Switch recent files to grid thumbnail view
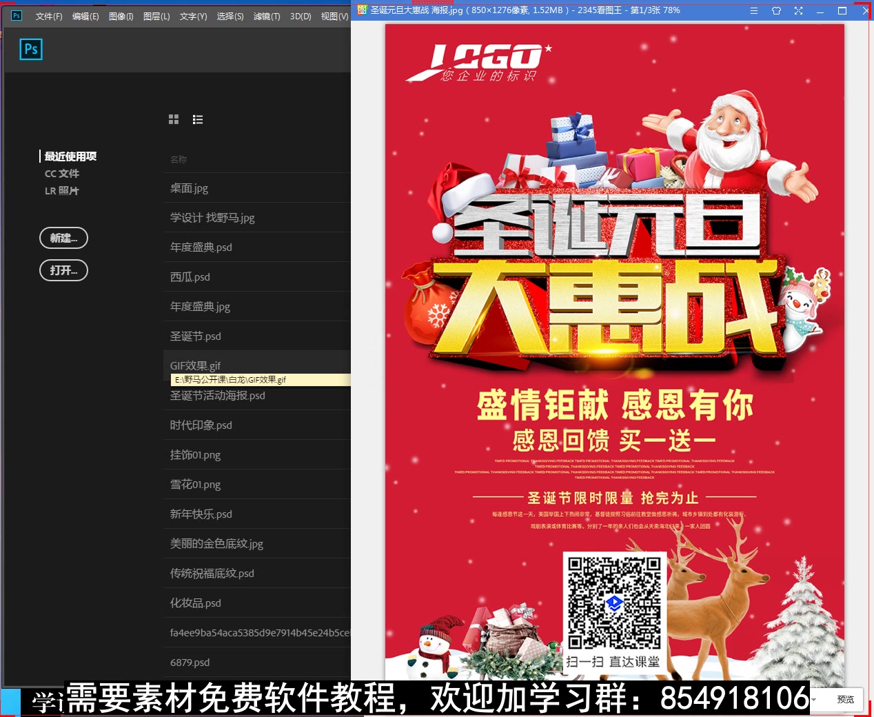The image size is (874, 717). point(174,119)
